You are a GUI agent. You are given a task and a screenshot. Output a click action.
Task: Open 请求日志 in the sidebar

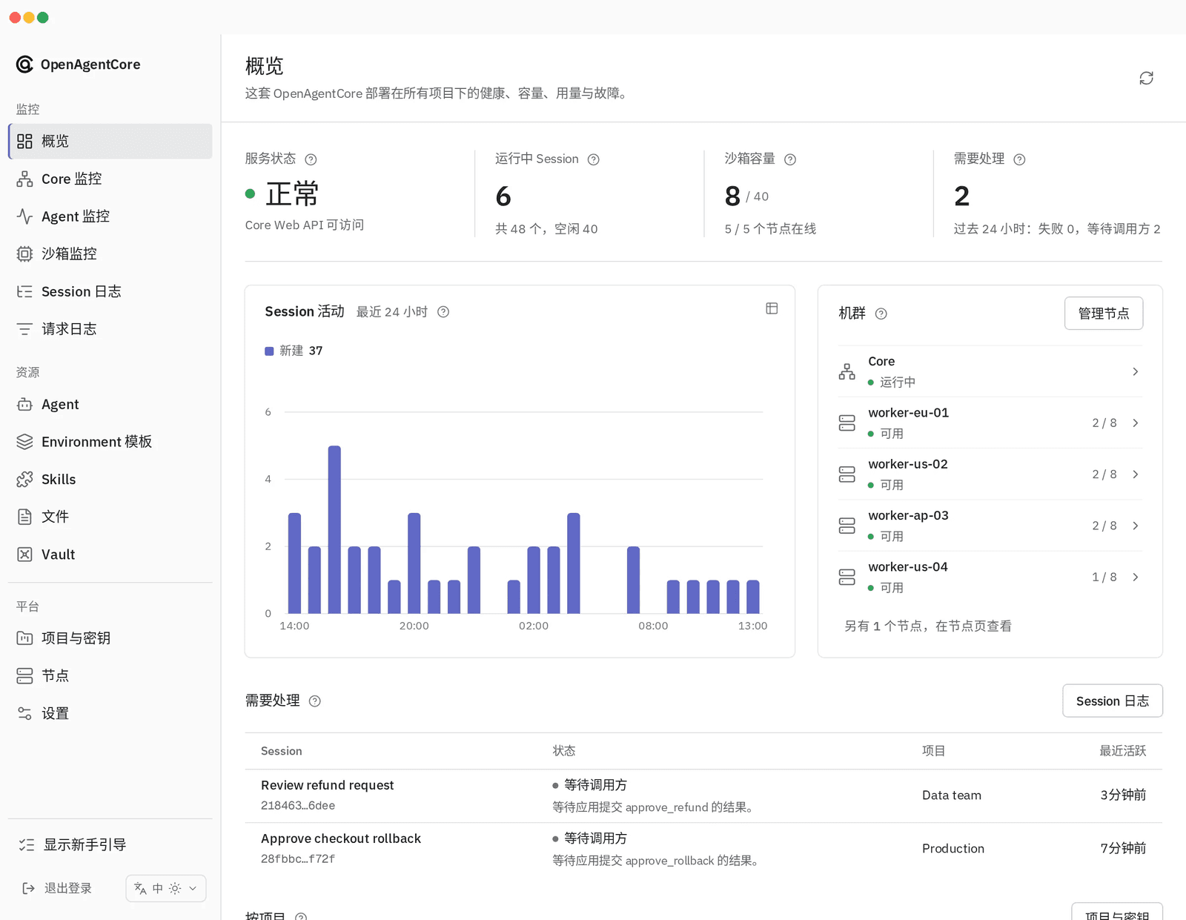(110, 329)
